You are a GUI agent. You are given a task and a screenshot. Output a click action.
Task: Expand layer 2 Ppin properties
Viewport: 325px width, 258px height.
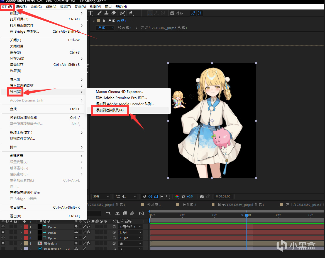click(x=21, y=232)
